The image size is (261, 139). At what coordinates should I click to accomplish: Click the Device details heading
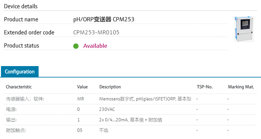pos(21,6)
